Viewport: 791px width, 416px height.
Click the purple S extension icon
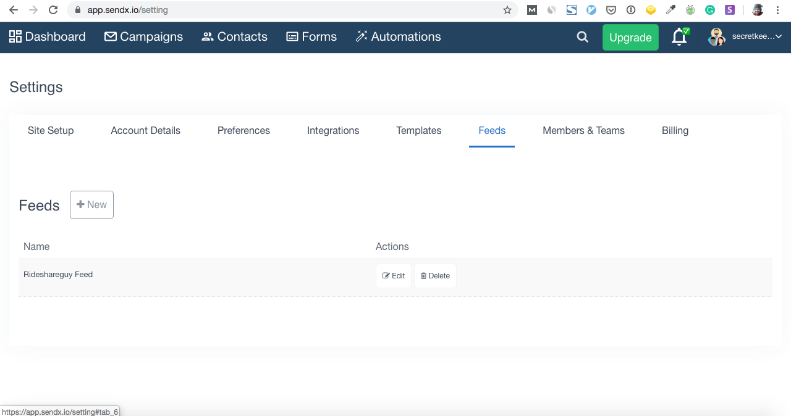click(730, 10)
